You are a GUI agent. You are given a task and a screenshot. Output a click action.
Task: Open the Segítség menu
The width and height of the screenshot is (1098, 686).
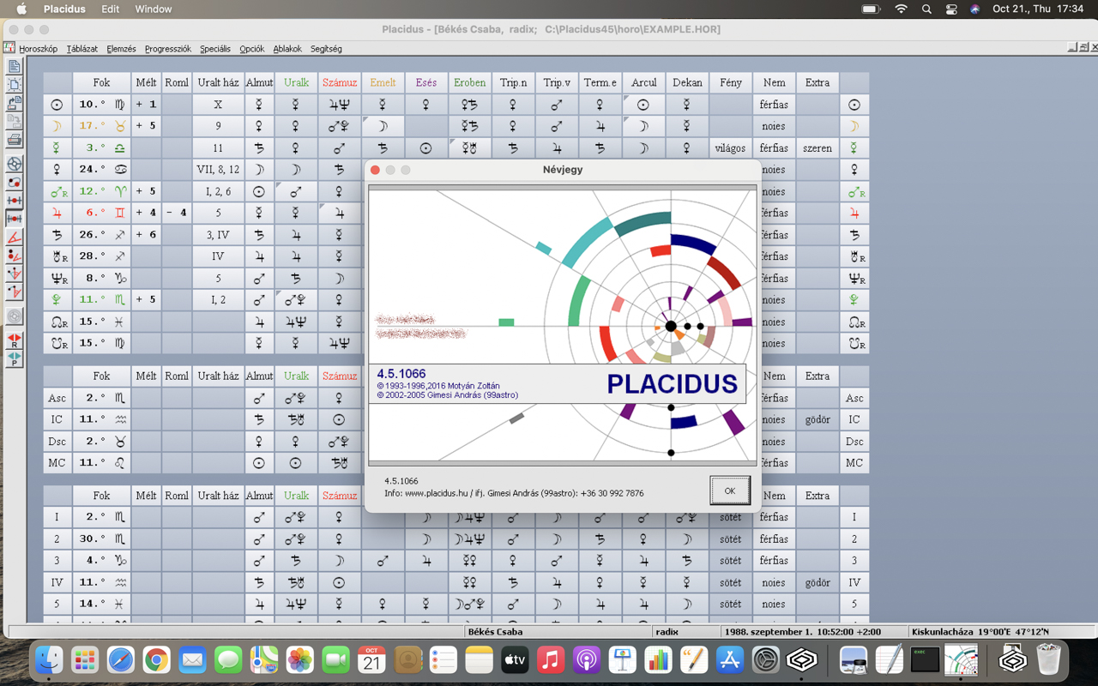click(326, 49)
